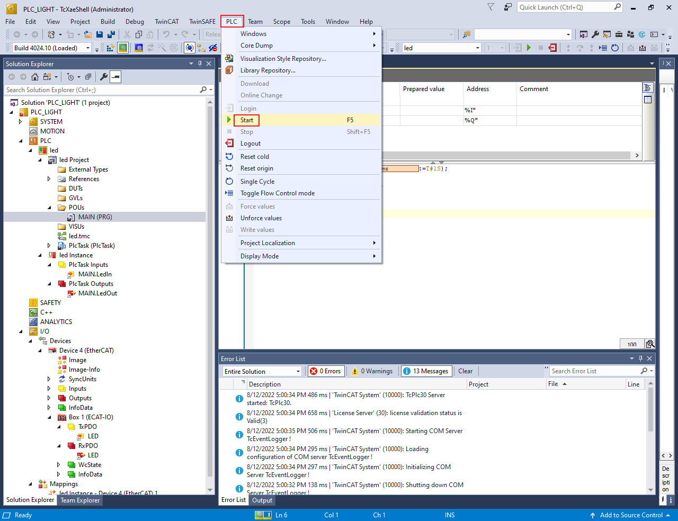The height and width of the screenshot is (521, 678).
Task: Choose Start from the PLC menu
Action: click(x=247, y=120)
